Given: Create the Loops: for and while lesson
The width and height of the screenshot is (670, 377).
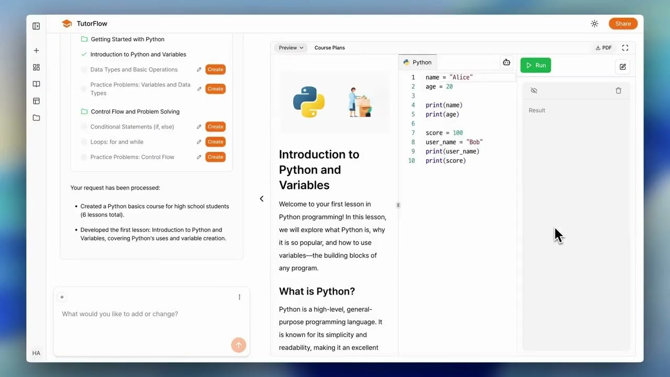Looking at the screenshot, I should pos(215,142).
